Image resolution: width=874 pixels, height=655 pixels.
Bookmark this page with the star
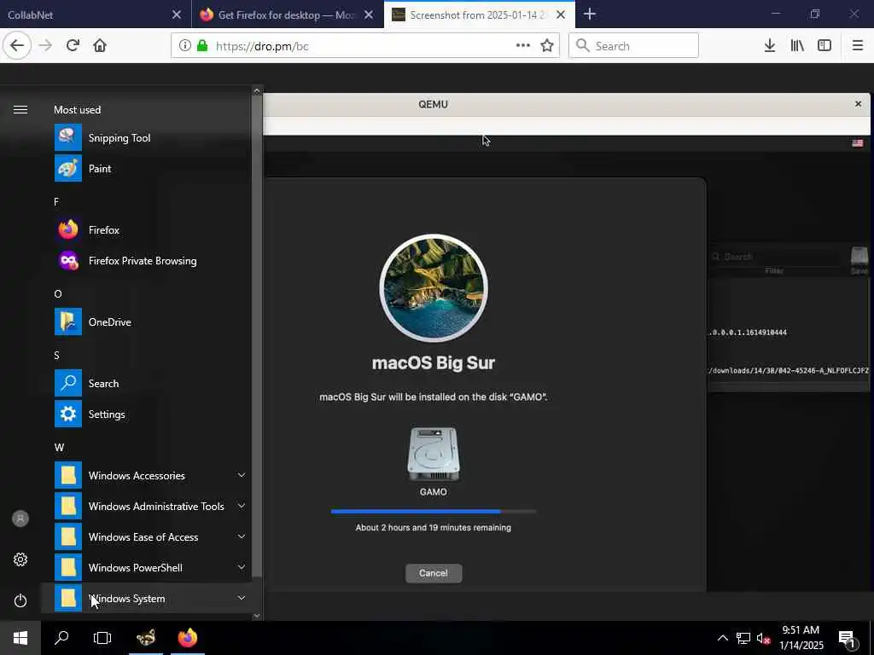click(547, 46)
